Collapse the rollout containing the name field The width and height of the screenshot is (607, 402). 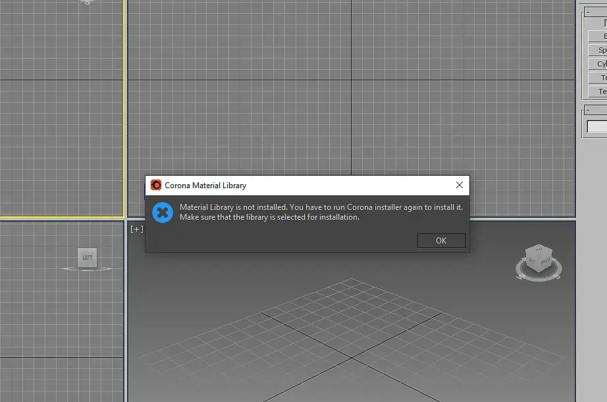[596, 111]
